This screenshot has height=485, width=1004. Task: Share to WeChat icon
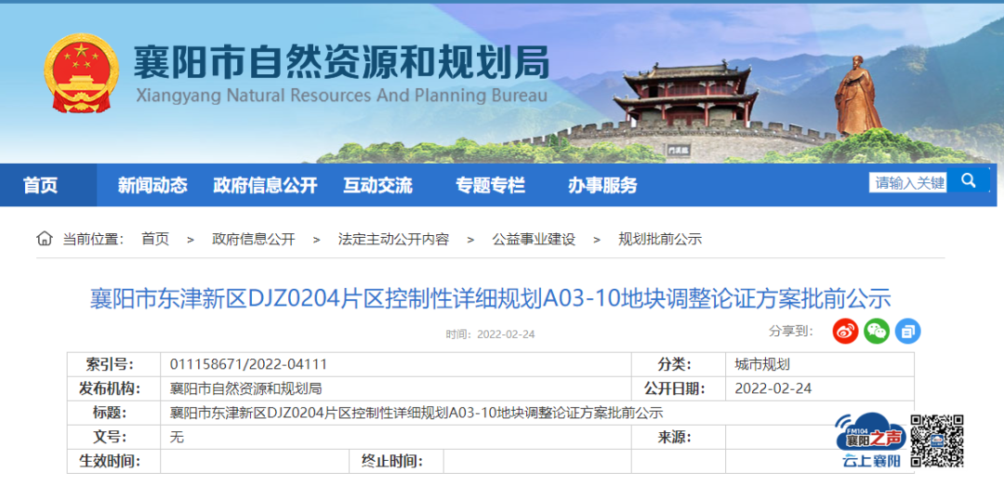coord(877,331)
